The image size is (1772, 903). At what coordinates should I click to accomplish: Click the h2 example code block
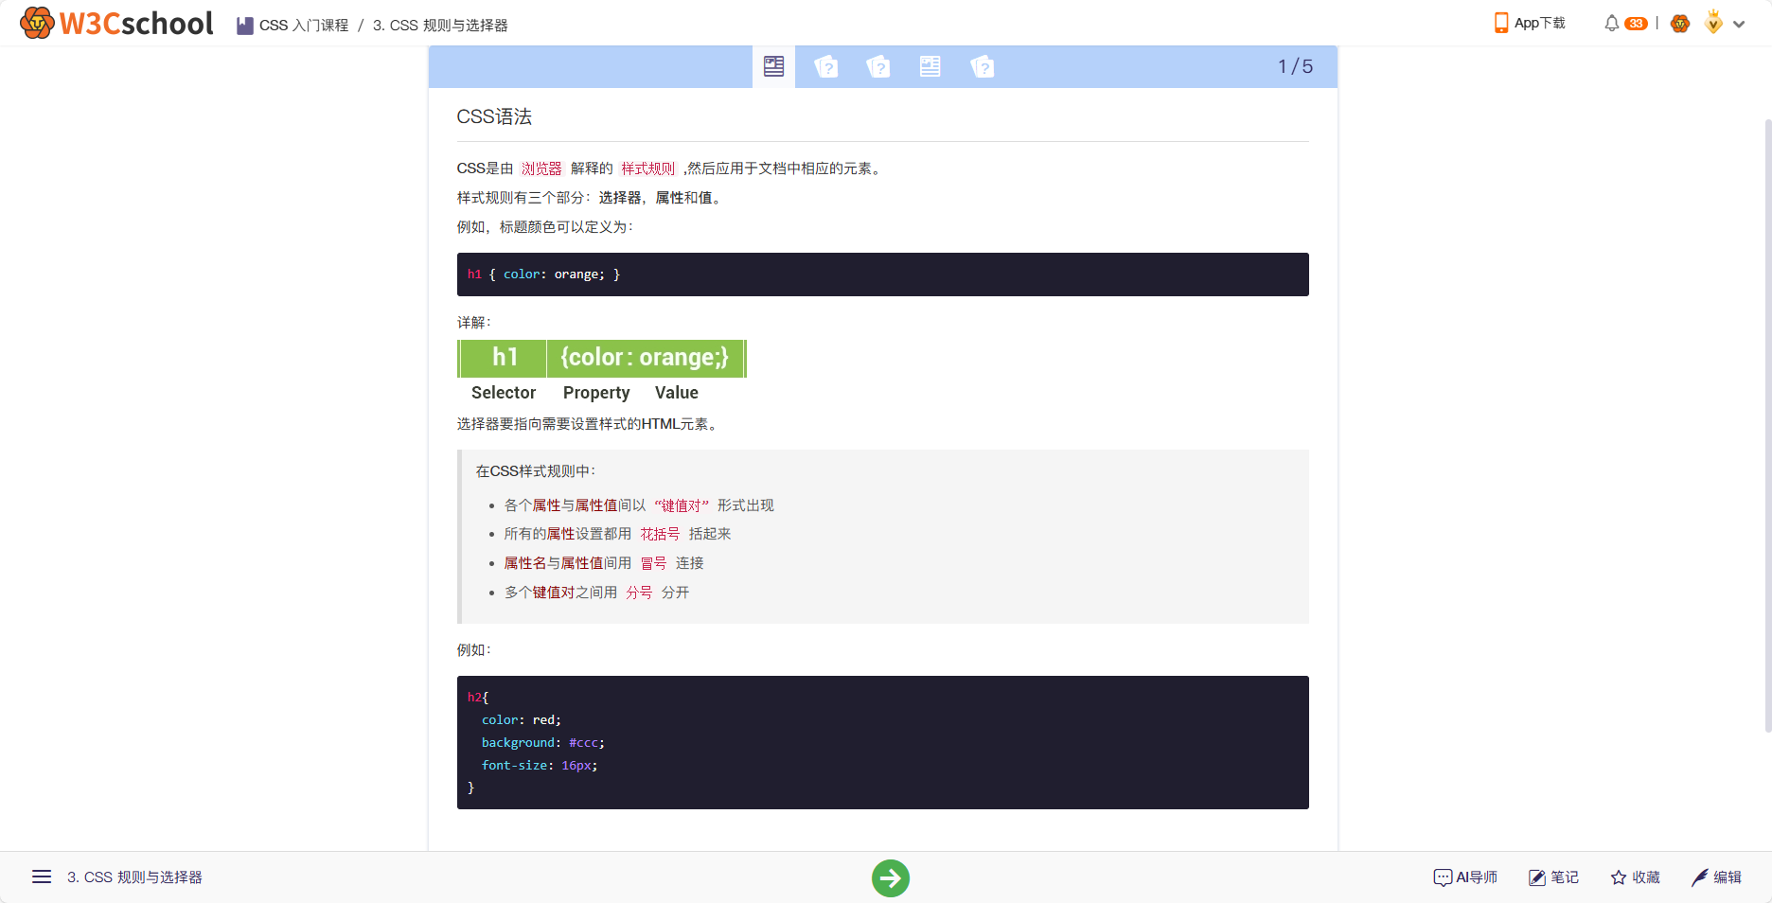tap(882, 742)
